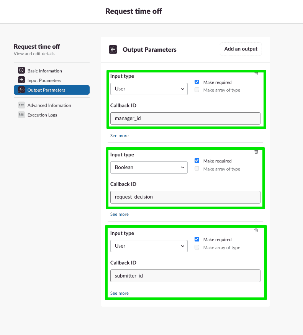Click the submitter_id Callback ID field
The height and width of the screenshot is (335, 303).
point(185,276)
